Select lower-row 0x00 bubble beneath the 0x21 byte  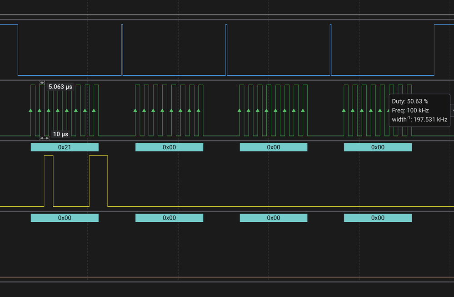coord(65,218)
